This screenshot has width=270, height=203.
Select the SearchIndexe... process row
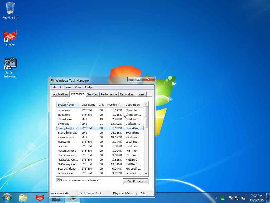[100, 168]
